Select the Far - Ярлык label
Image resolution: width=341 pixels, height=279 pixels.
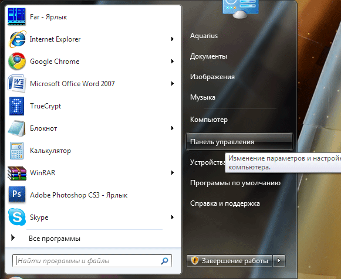[x=48, y=17]
